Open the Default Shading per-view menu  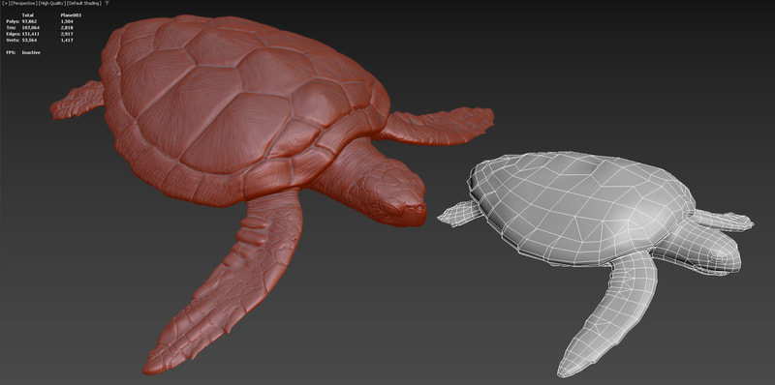(84, 4)
